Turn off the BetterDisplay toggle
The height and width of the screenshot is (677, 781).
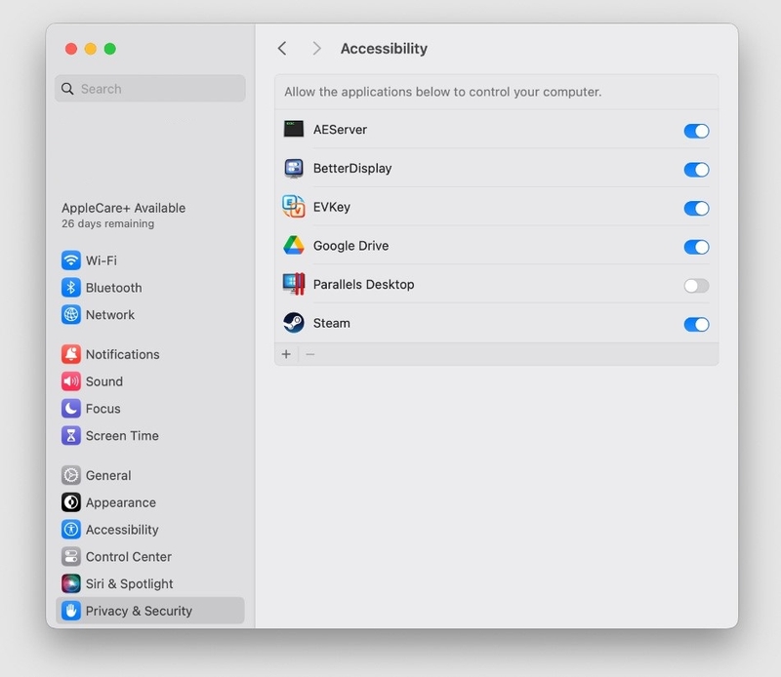pos(696,170)
